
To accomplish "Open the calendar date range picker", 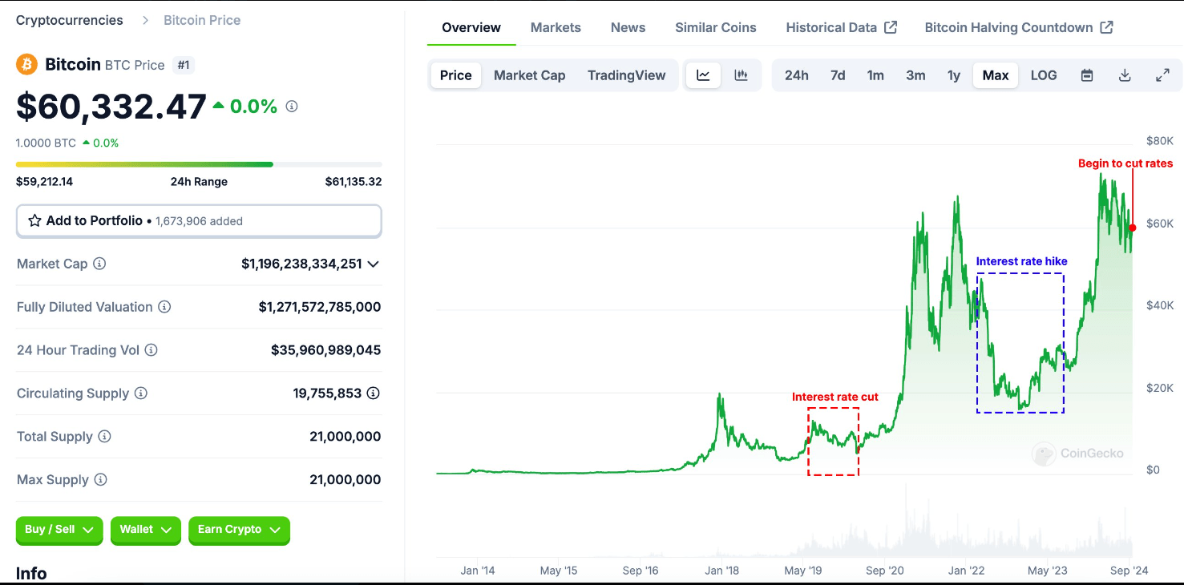I will (1086, 75).
